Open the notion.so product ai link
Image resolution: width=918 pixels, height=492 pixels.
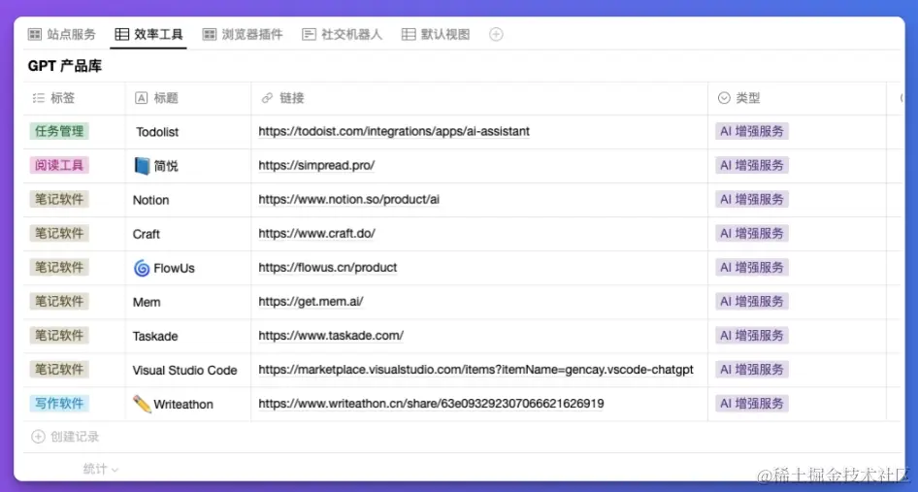(x=349, y=199)
